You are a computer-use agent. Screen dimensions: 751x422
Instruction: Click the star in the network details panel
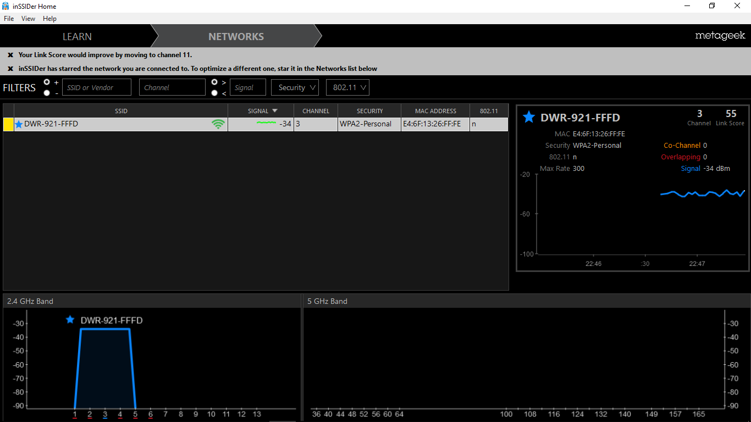click(529, 117)
